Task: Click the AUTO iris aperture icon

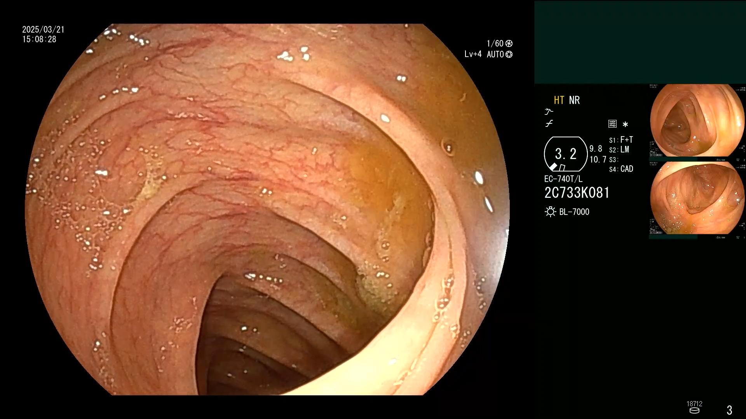Action: click(x=509, y=54)
